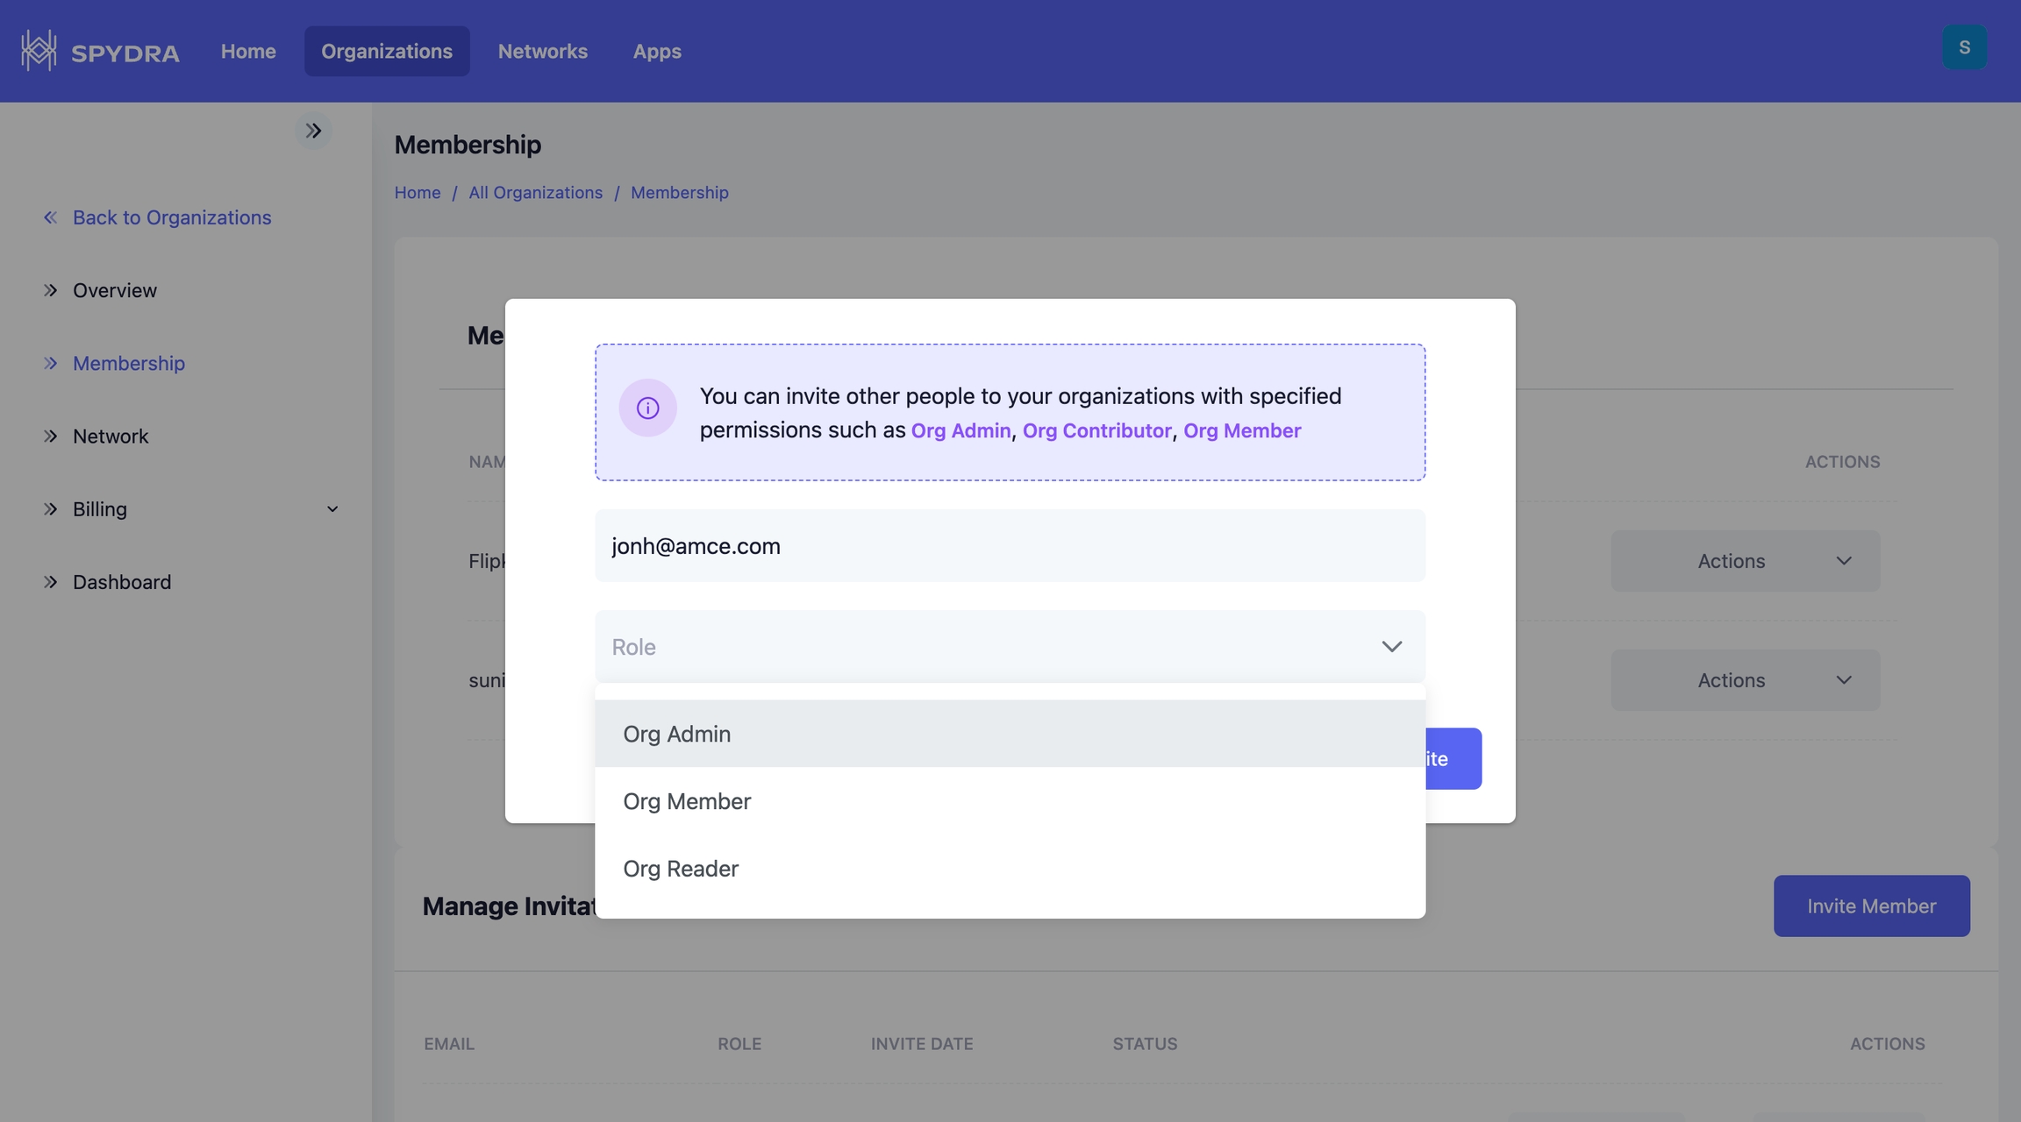Collapse sidebar using double-chevron icon
The width and height of the screenshot is (2021, 1122).
pyautogui.click(x=313, y=131)
